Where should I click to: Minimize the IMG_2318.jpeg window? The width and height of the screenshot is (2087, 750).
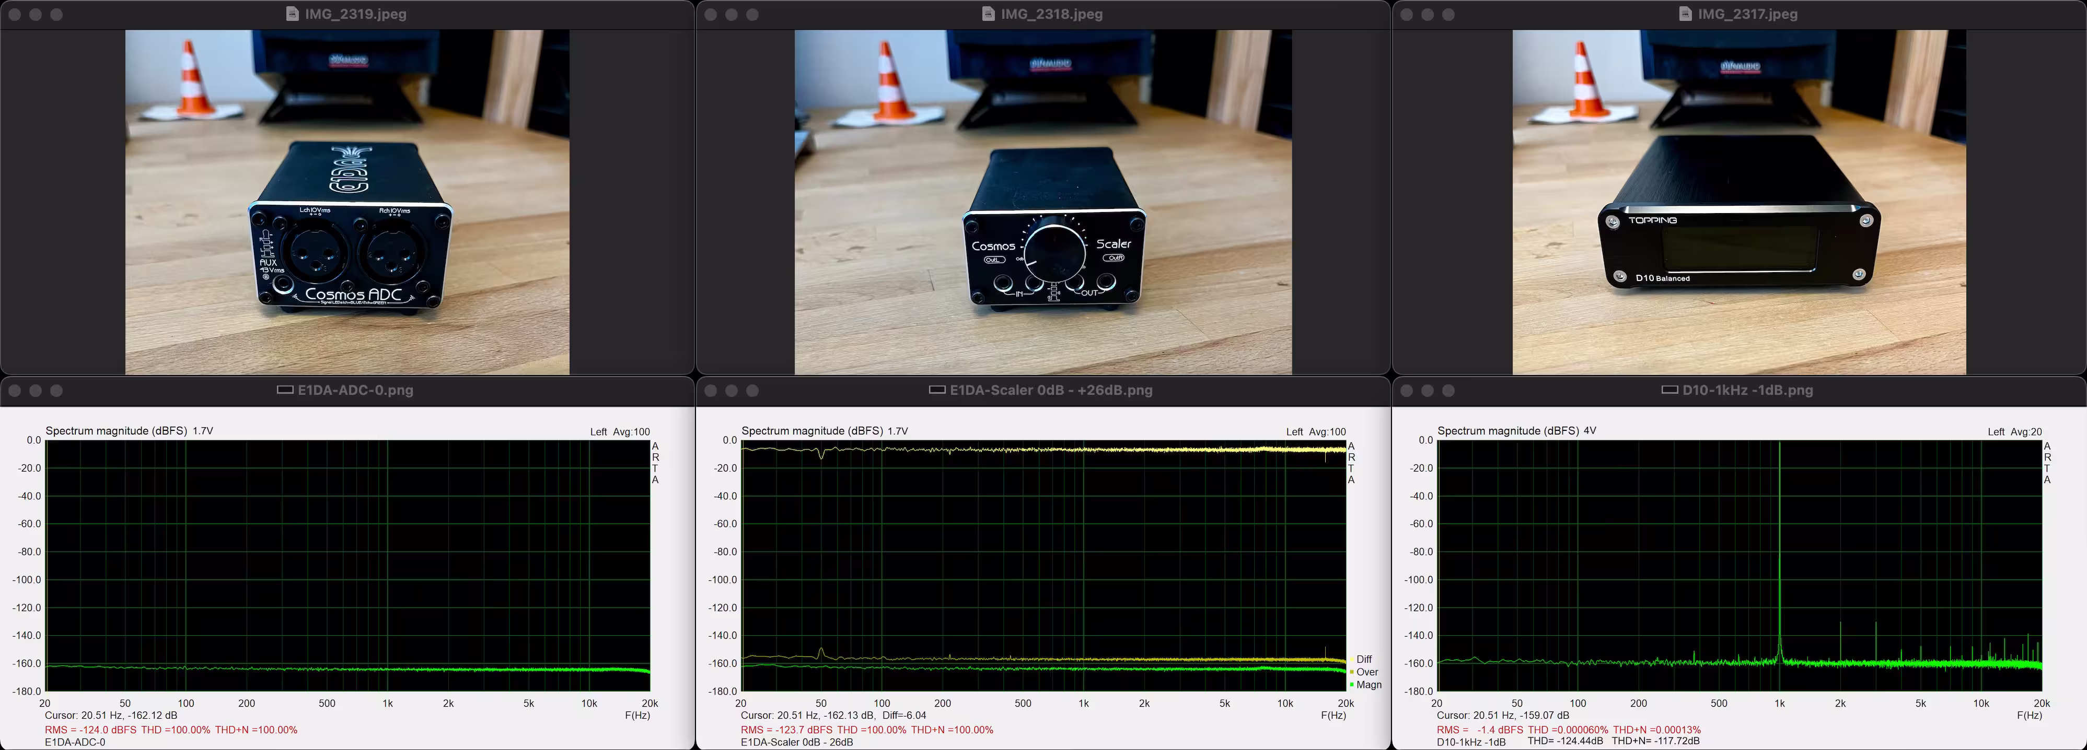732,15
